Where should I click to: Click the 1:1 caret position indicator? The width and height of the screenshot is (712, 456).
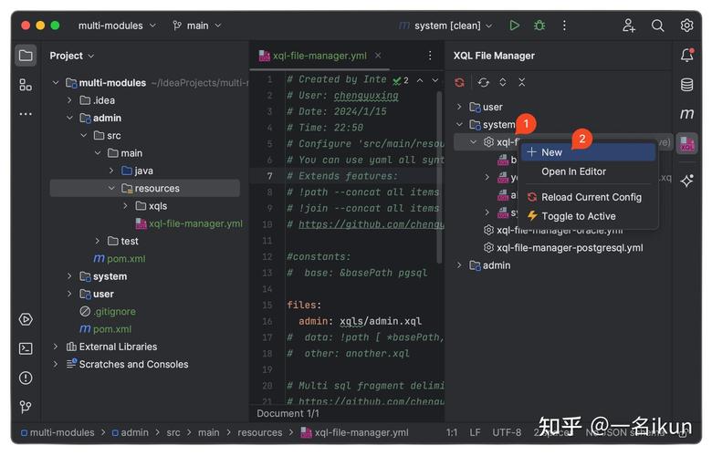(x=451, y=433)
